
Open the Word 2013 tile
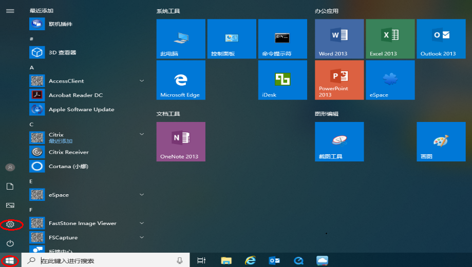tap(339, 39)
